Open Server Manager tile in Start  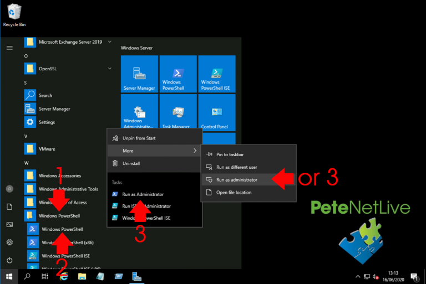coord(139,74)
